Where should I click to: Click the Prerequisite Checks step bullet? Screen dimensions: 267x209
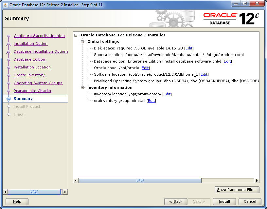(9, 91)
